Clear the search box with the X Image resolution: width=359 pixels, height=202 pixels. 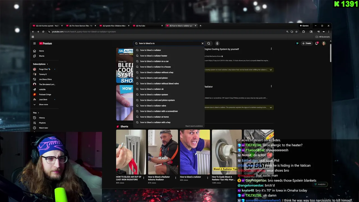[202, 43]
